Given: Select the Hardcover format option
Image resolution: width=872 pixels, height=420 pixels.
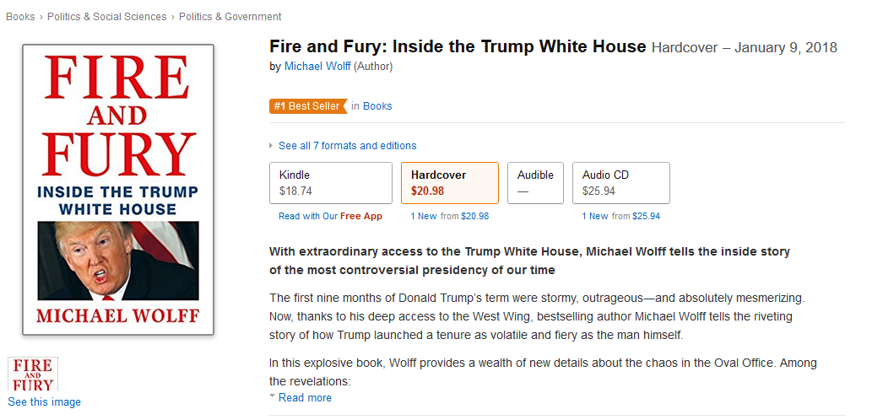Looking at the screenshot, I should click(450, 183).
